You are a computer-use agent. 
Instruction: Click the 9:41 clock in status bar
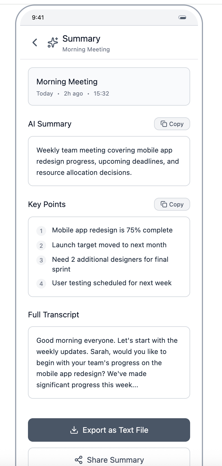point(38,17)
